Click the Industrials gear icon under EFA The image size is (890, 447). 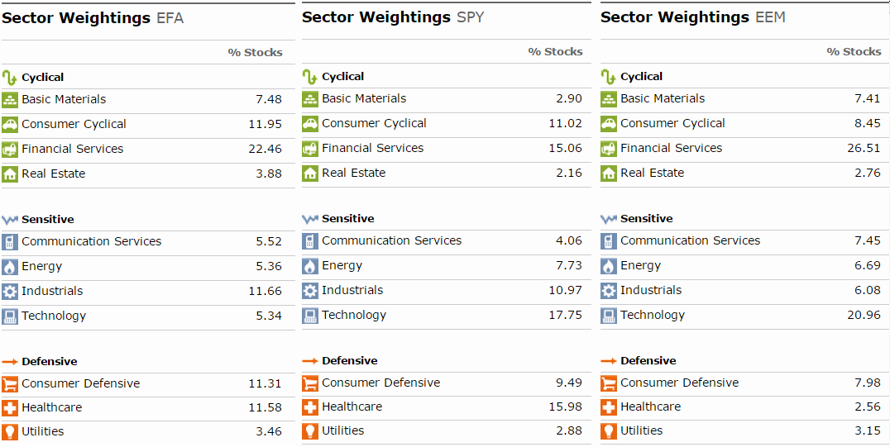pos(10,292)
